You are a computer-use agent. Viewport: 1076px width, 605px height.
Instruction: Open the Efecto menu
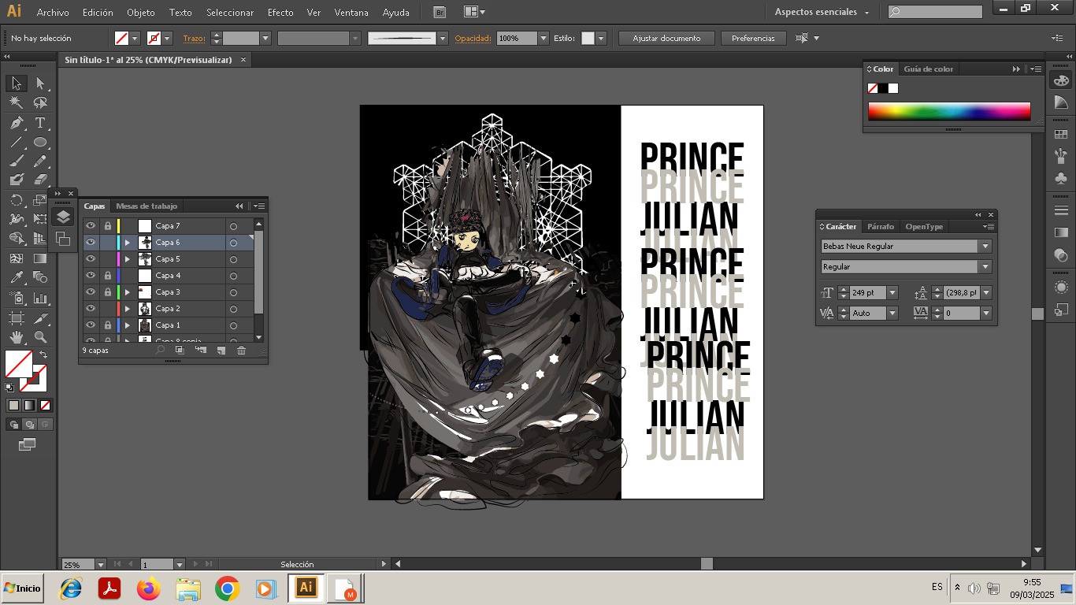coord(280,13)
